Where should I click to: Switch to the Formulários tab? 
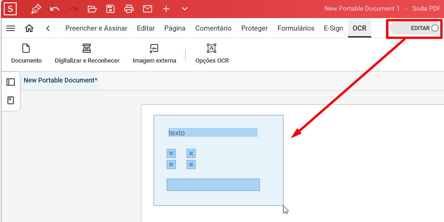296,28
